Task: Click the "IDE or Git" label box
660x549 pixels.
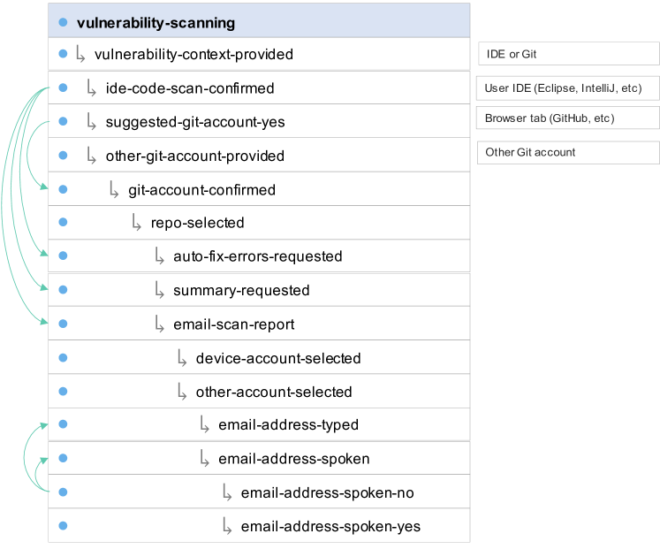Action: 568,54
